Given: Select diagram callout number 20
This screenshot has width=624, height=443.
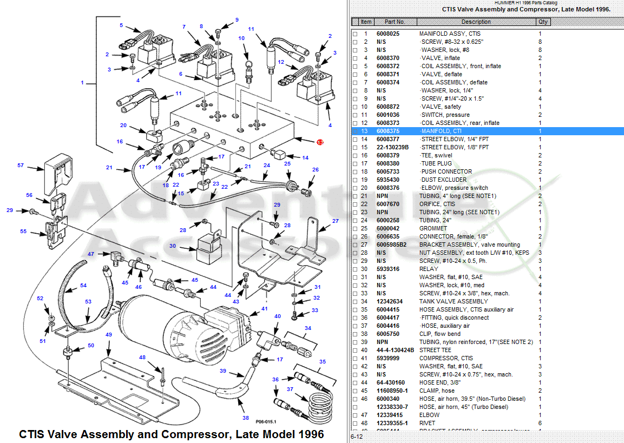Looking at the screenshot, I should coord(123,125).
